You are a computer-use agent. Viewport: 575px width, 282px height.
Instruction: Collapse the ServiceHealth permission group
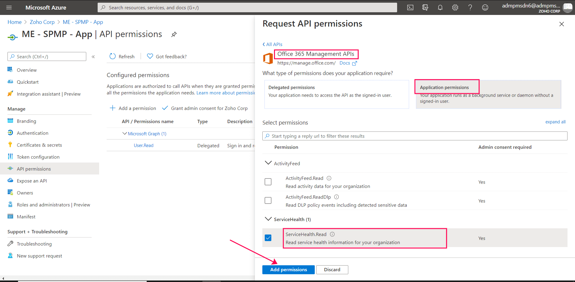[268, 219]
